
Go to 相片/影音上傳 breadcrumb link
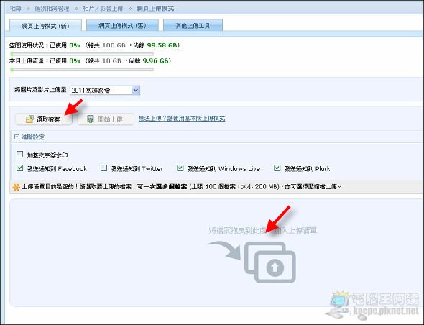103,9
